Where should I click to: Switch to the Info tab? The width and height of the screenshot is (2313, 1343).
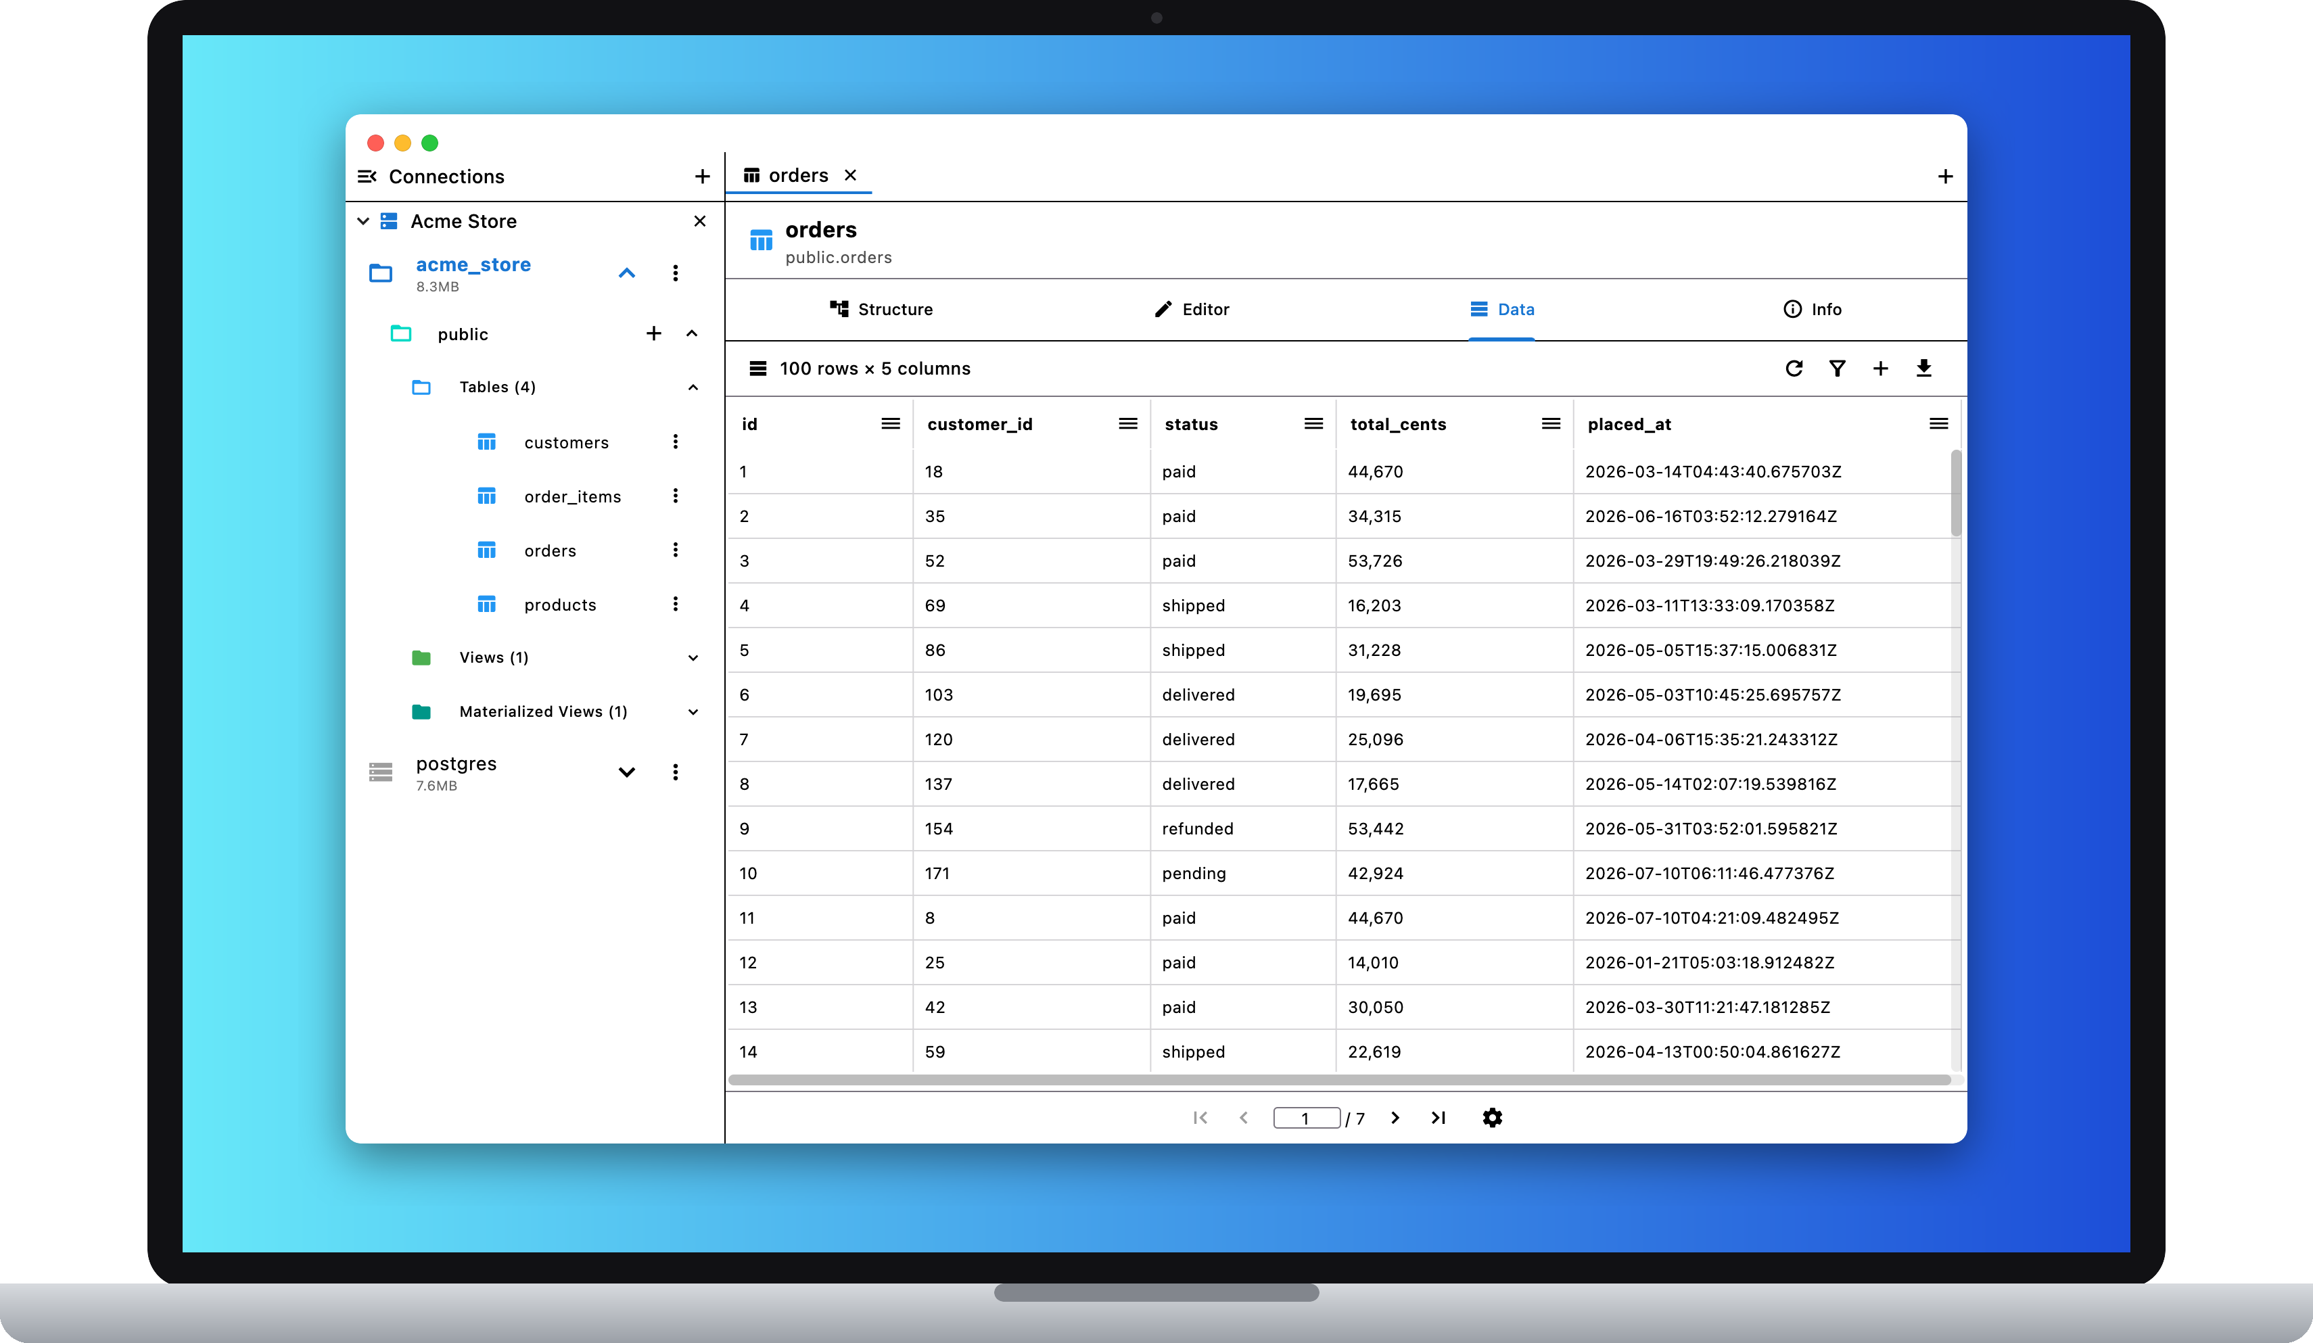click(x=1812, y=309)
